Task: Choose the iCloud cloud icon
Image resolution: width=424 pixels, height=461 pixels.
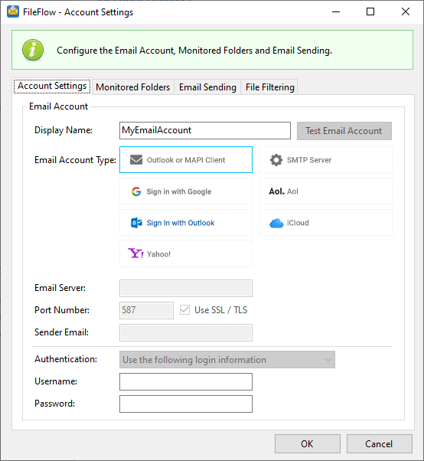Action: tap(276, 223)
